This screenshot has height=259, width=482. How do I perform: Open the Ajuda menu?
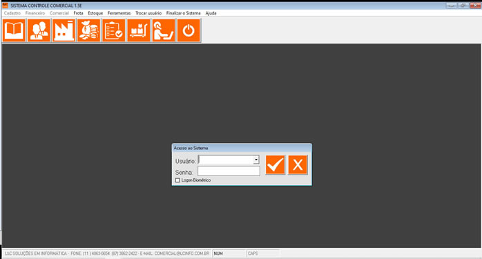[211, 13]
